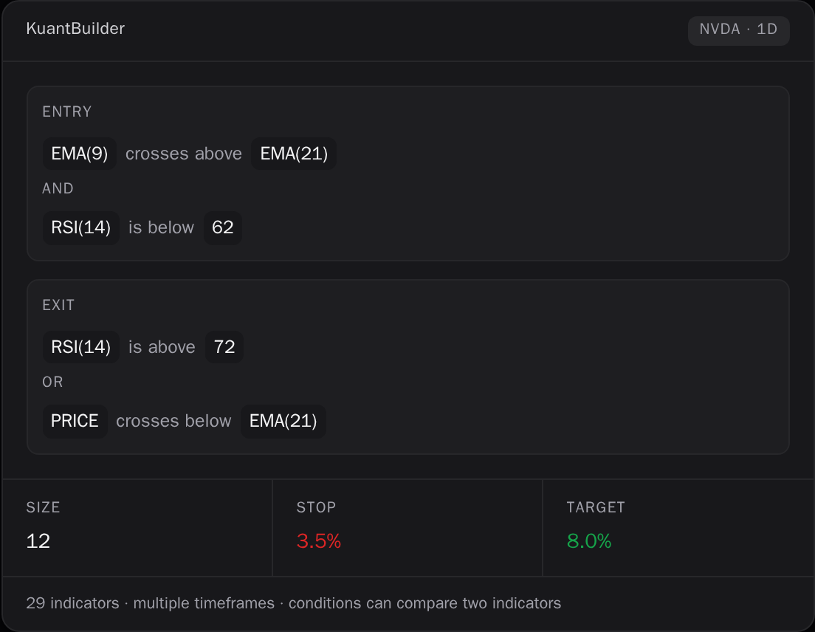Image resolution: width=815 pixels, height=632 pixels.
Task: Click the '29 indicators' footer text
Action: [72, 603]
